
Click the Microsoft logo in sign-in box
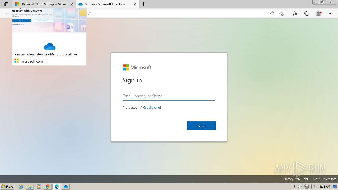tap(137, 68)
